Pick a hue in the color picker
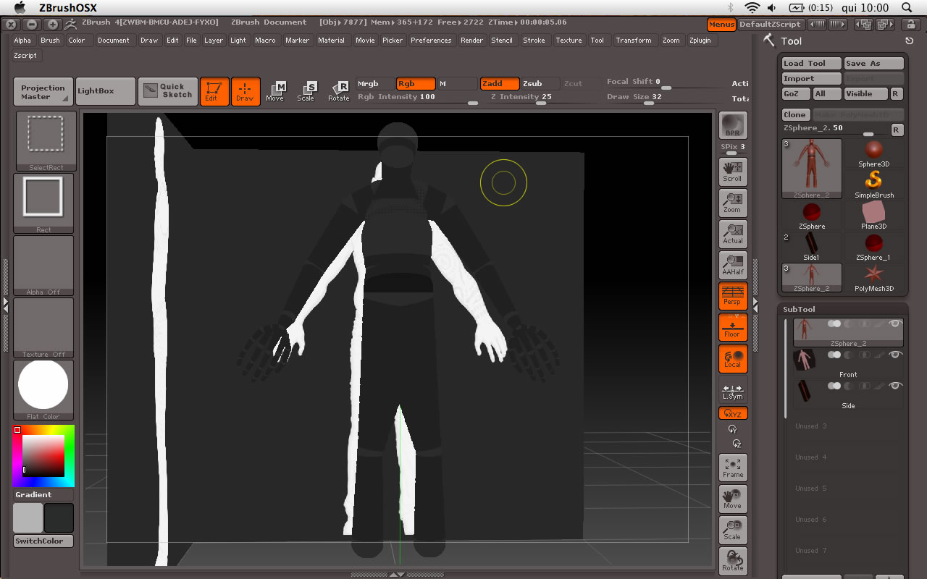 click(43, 456)
